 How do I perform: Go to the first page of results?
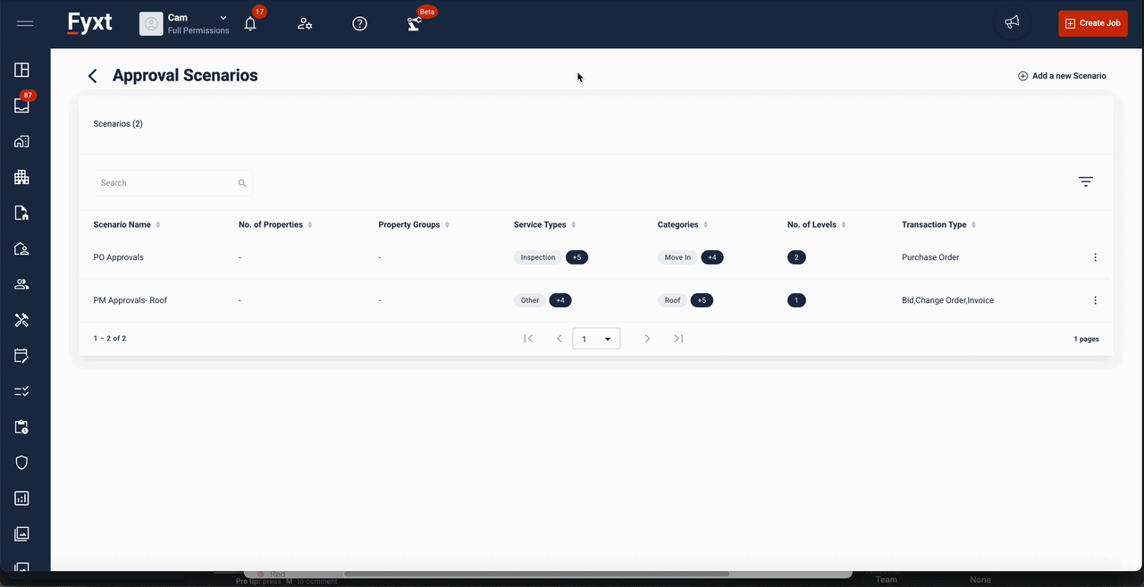tap(528, 339)
